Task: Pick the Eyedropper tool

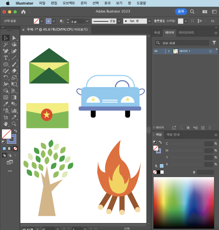Action: 6,104
